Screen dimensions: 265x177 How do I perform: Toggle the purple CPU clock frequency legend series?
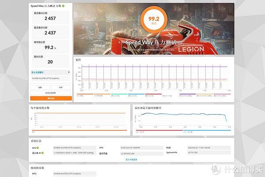point(188,95)
